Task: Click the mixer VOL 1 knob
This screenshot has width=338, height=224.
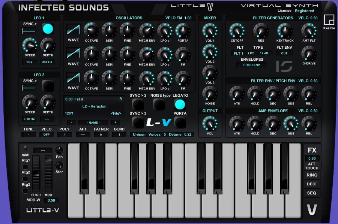Action: (210, 31)
